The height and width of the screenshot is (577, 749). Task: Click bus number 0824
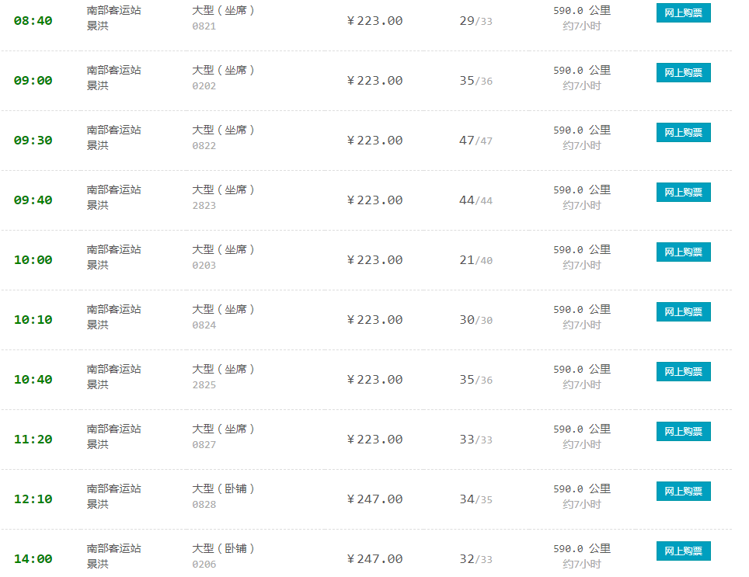[204, 325]
